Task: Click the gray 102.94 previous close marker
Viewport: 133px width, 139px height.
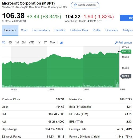Action: tap(126, 76)
